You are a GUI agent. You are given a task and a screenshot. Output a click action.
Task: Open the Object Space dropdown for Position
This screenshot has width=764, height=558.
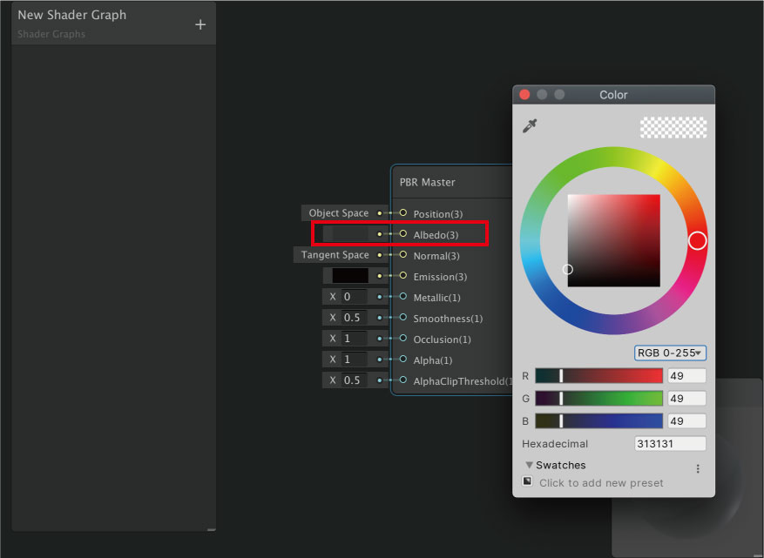pyautogui.click(x=338, y=213)
